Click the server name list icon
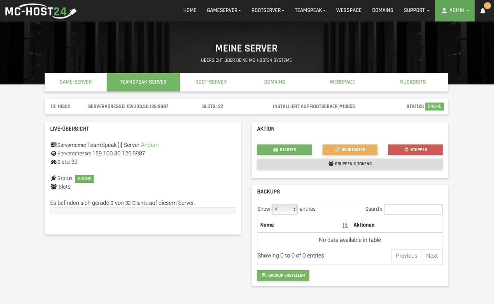Image resolution: width=494 pixels, height=304 pixels. coord(54,145)
